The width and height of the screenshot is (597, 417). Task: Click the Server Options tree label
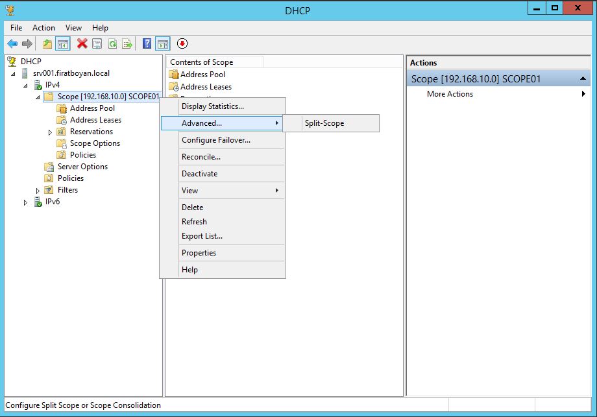tap(82, 167)
